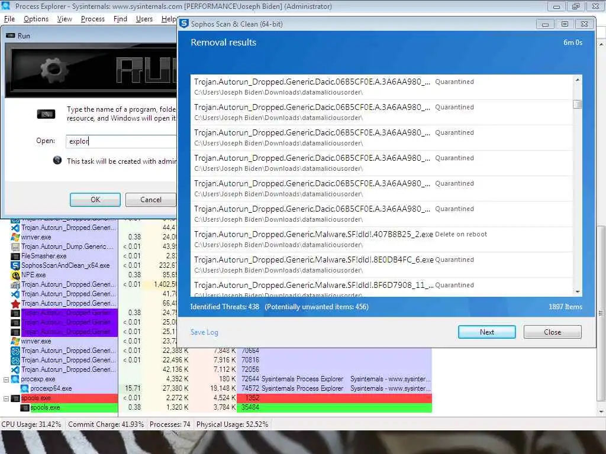This screenshot has width=606, height=454.
Task: Click the red star Trojan process icon
Action: pyautogui.click(x=15, y=303)
